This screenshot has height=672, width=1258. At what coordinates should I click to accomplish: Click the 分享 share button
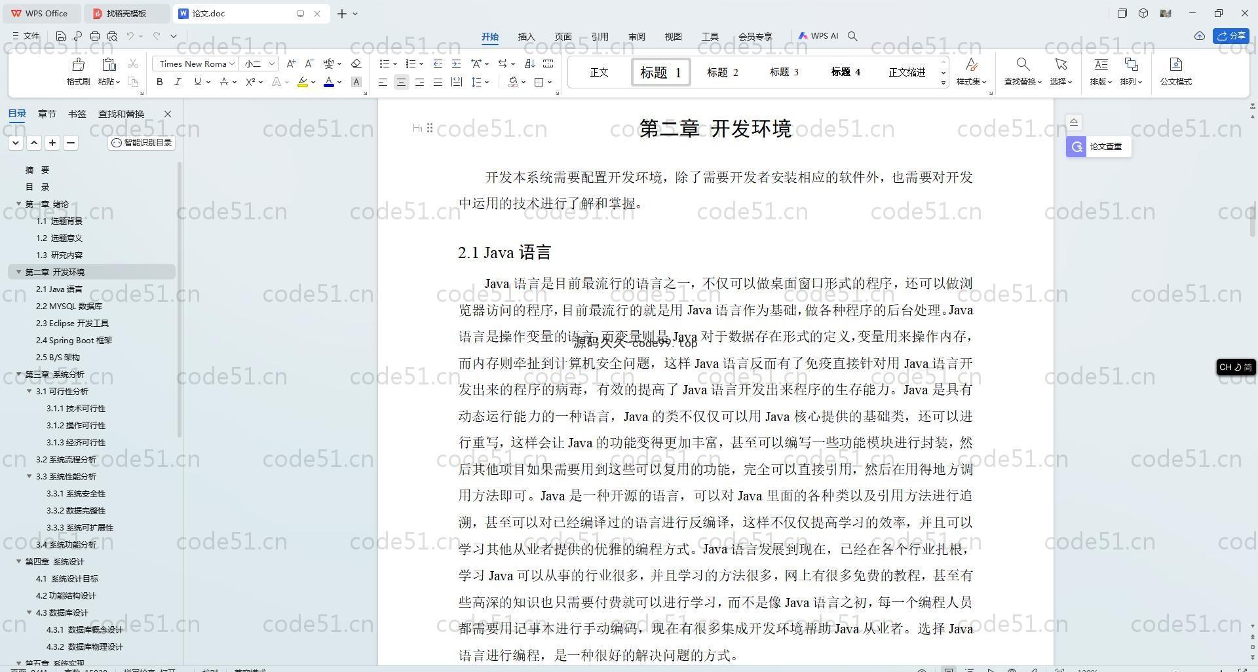pos(1231,36)
